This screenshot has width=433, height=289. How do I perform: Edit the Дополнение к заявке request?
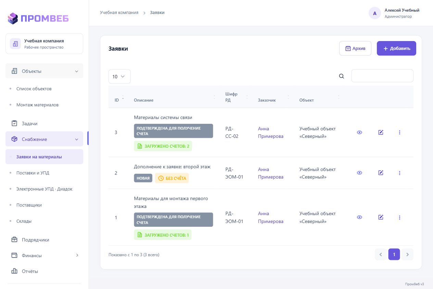[381, 173]
